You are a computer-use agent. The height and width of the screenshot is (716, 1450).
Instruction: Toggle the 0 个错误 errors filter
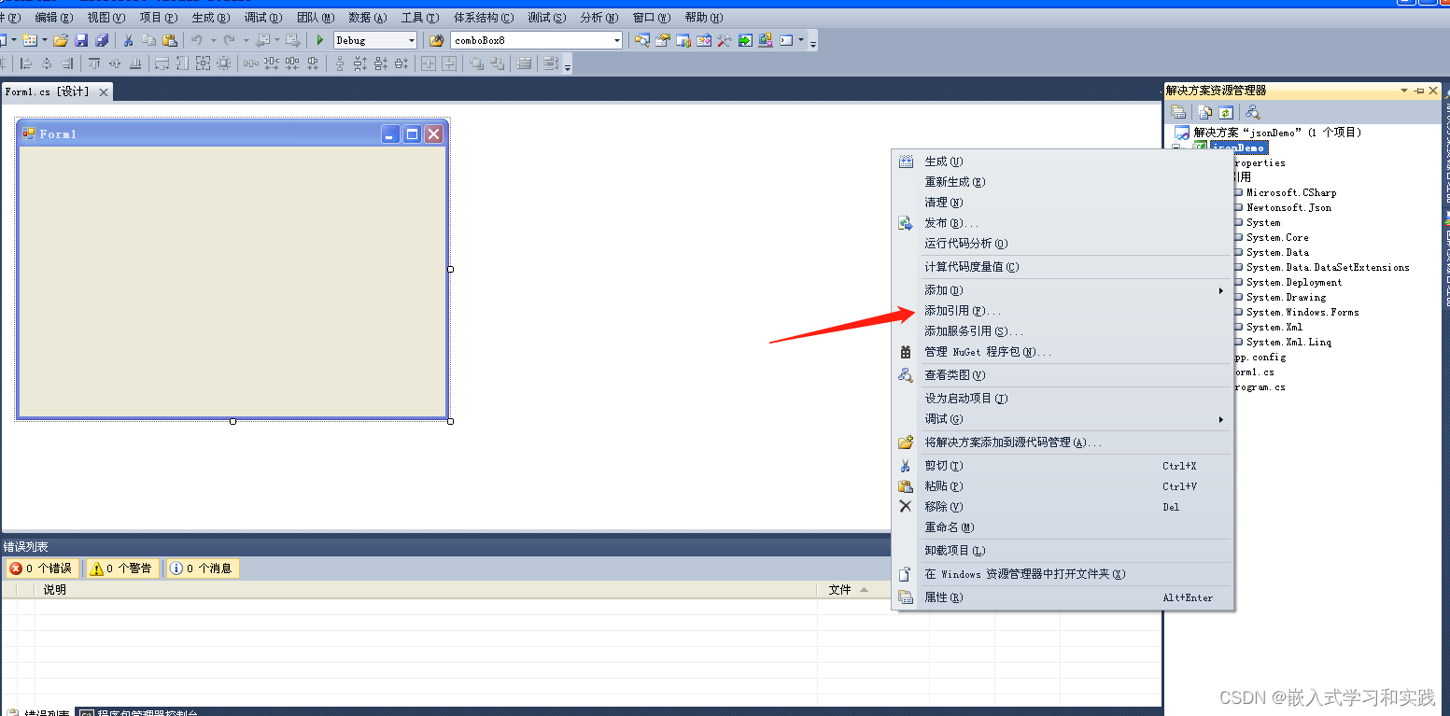[42, 569]
